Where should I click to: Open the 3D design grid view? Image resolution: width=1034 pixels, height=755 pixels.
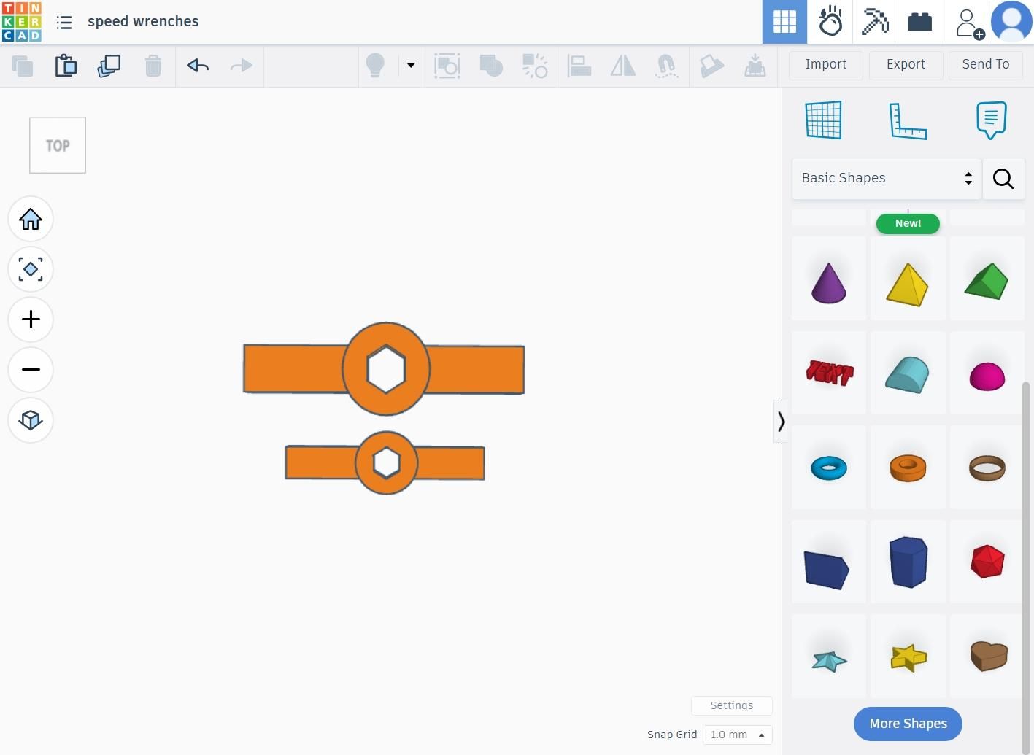click(x=784, y=22)
